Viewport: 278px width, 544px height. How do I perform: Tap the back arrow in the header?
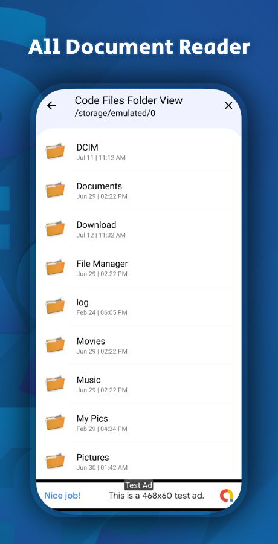(51, 105)
